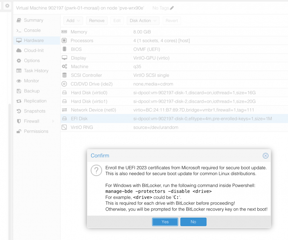Select the Display row

click(x=174, y=58)
